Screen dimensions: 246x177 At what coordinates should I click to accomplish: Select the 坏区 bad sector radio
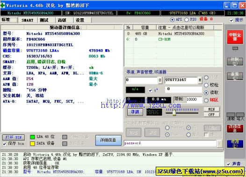pos(206,100)
